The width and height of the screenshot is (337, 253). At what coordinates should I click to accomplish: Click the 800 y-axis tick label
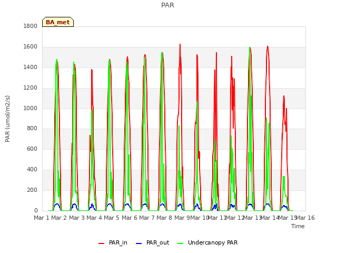pyautogui.click(x=32, y=129)
